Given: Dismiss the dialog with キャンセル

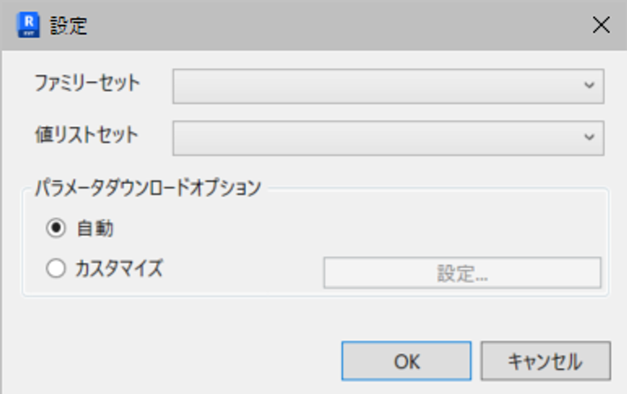Looking at the screenshot, I should pos(545,361).
